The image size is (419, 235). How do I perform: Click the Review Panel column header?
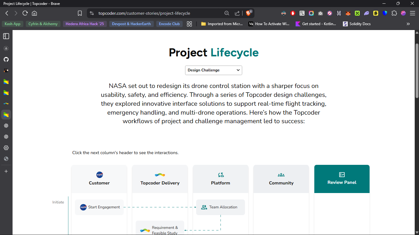342,179
